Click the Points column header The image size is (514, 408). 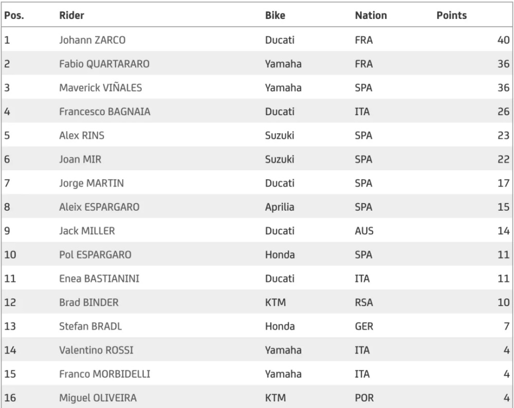tap(451, 15)
